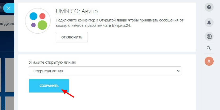The width and height of the screenshot is (220, 110).
Task: Click the red circle in the Avito logo
Action: tap(42, 16)
